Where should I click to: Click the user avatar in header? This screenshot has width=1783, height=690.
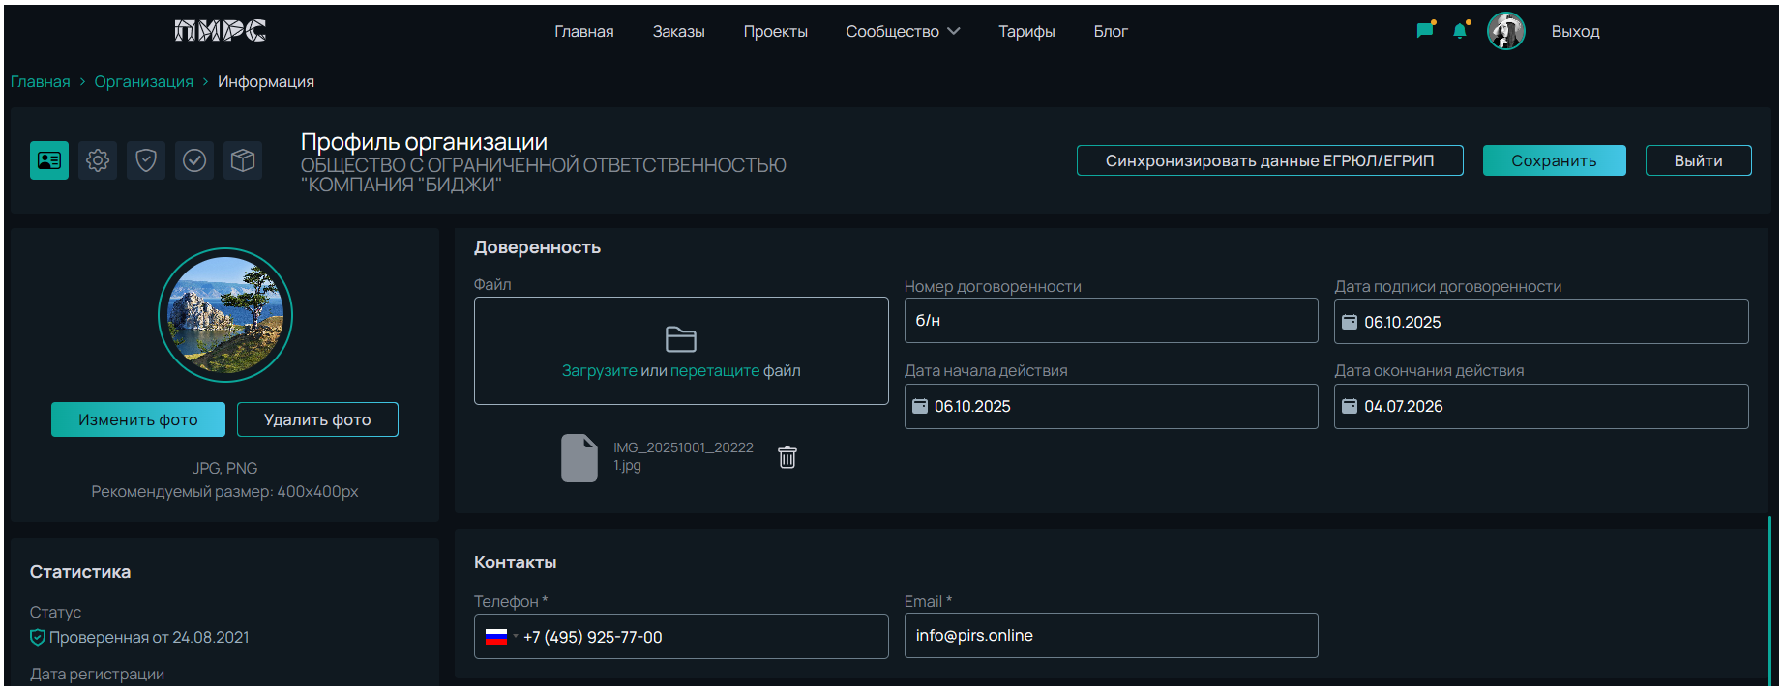(1505, 31)
